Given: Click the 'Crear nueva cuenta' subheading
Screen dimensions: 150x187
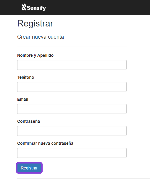Looking at the screenshot, I should 41,37.
